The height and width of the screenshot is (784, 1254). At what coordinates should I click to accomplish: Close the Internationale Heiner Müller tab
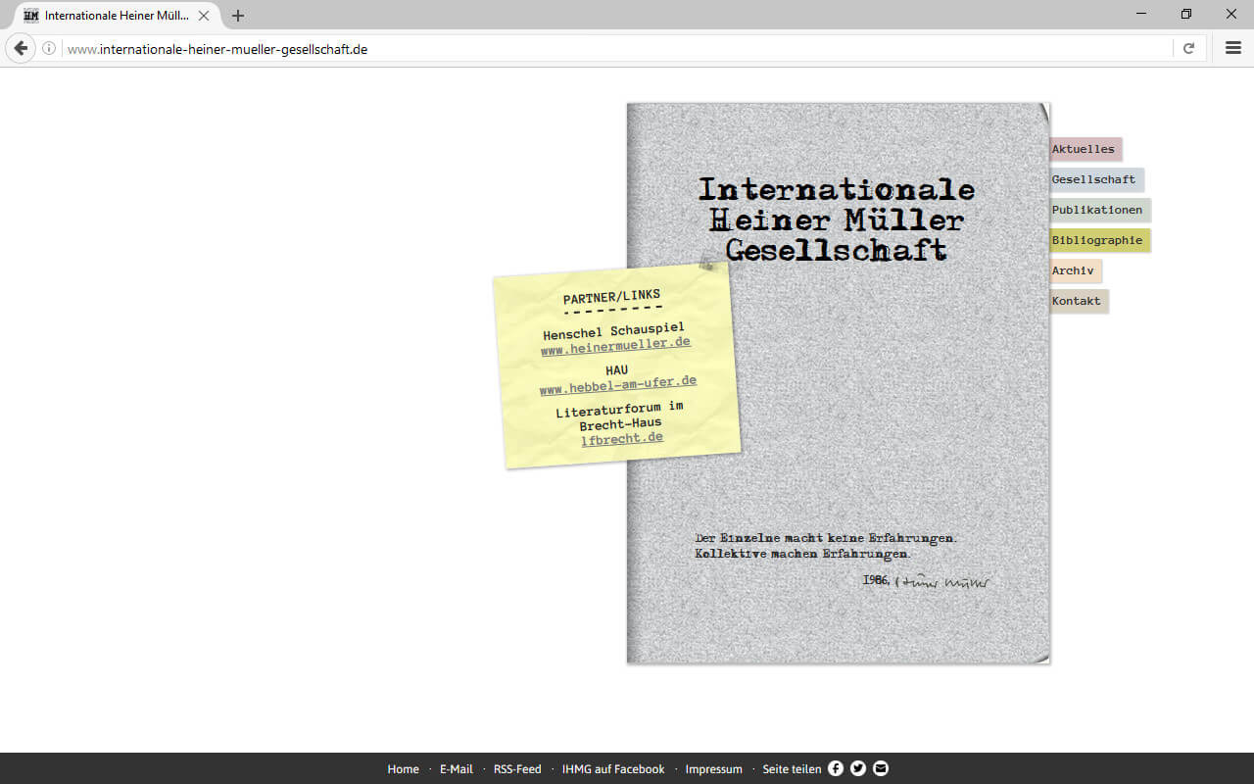click(x=205, y=16)
